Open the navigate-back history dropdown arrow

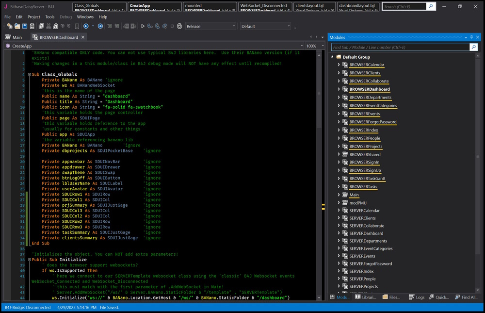pos(93,26)
